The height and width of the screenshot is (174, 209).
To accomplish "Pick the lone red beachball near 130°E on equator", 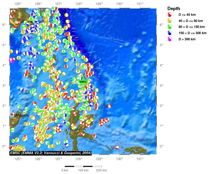I will click(x=117, y=147).
